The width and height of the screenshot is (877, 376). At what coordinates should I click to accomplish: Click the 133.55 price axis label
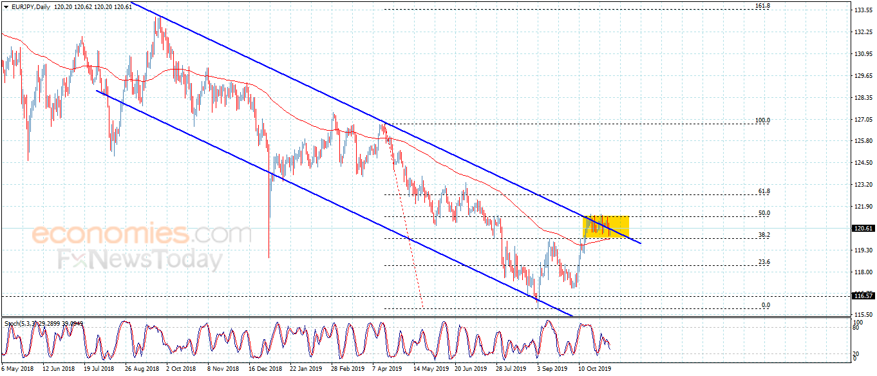[x=863, y=11]
